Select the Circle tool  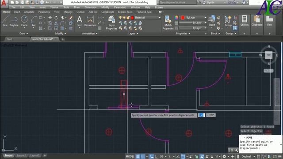pyautogui.click(x=24, y=21)
